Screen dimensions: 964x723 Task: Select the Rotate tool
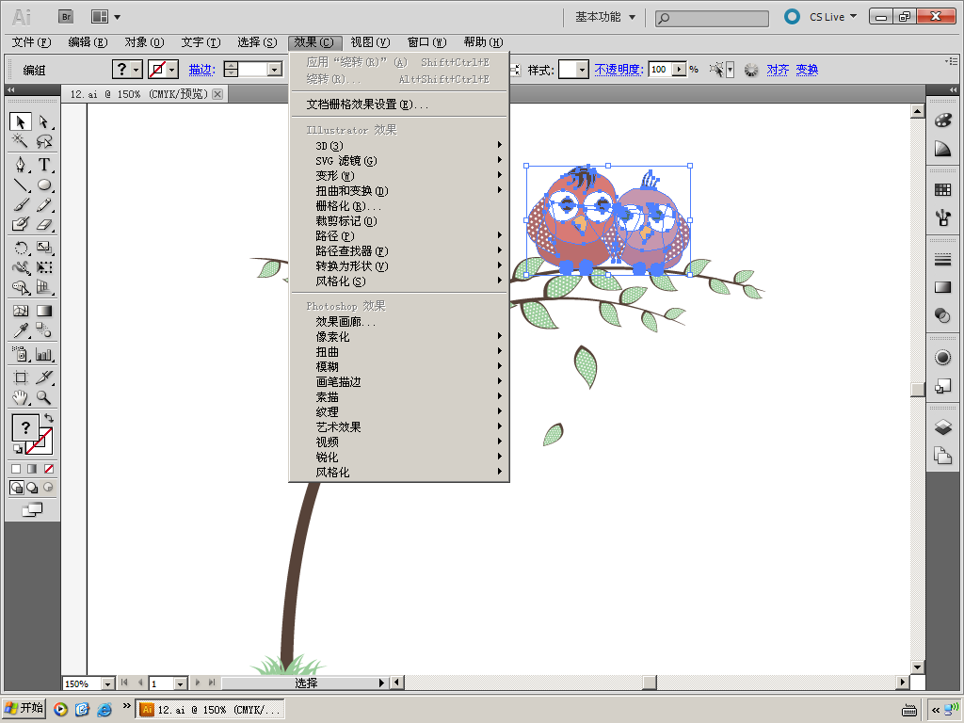pyautogui.click(x=21, y=248)
